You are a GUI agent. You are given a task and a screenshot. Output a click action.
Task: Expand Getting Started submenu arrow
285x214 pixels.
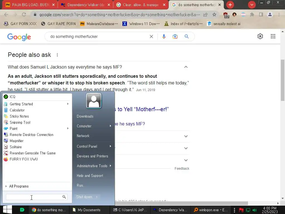(68, 104)
